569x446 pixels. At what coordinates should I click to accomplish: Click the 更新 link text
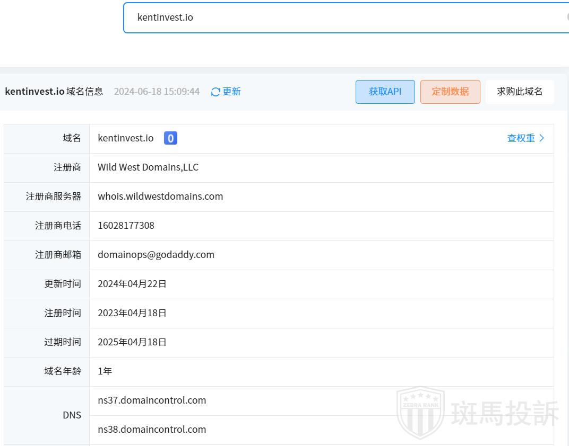click(231, 92)
